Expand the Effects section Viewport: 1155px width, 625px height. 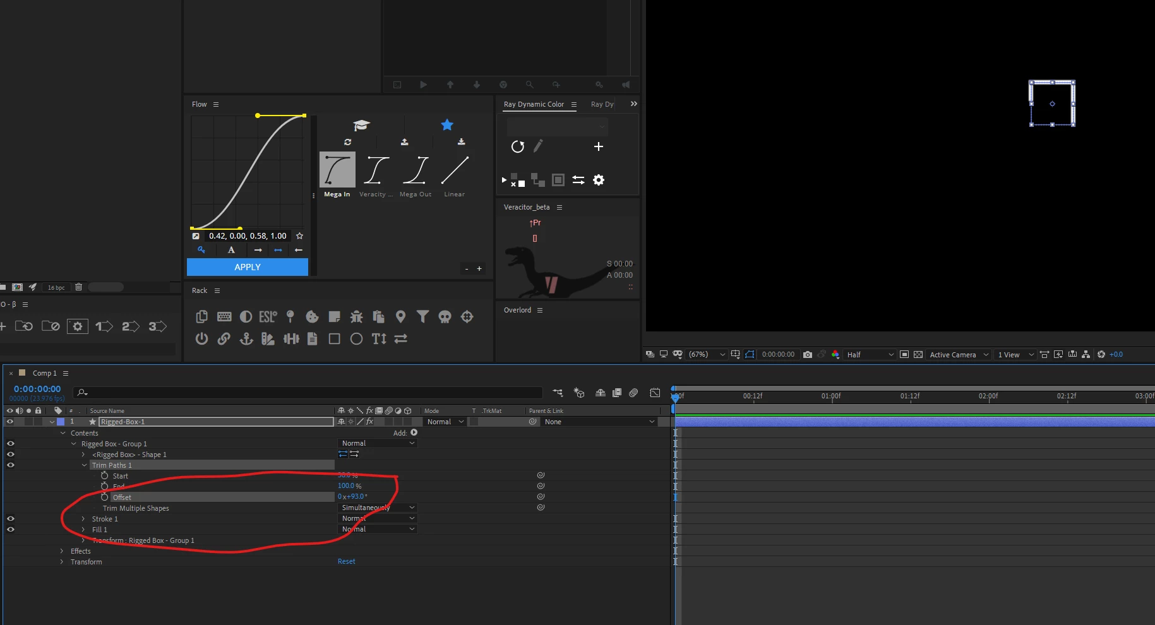click(61, 551)
